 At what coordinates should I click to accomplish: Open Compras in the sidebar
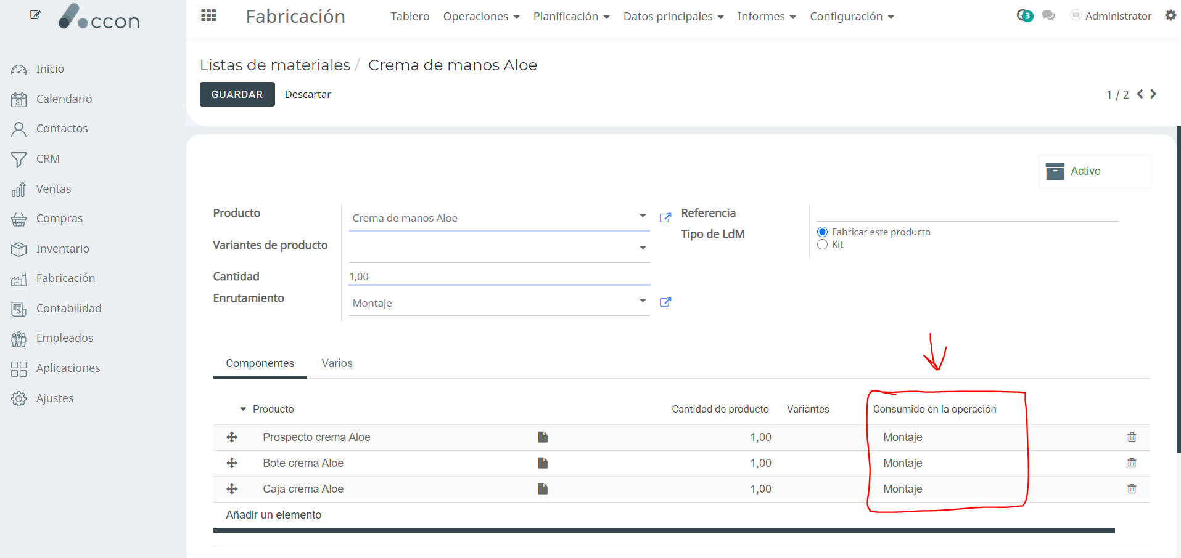coord(59,219)
